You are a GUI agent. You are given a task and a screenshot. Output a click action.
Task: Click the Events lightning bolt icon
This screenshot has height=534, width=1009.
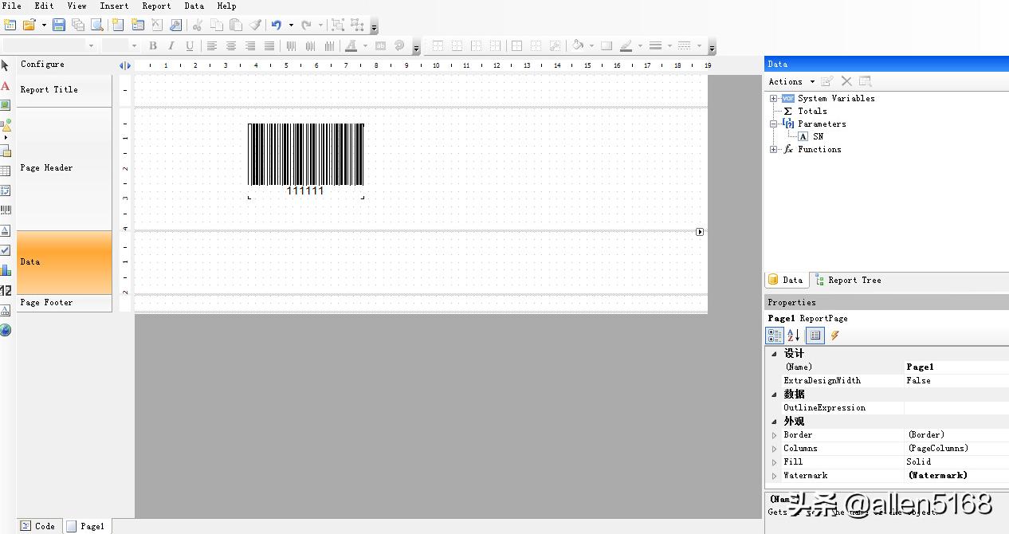(834, 336)
